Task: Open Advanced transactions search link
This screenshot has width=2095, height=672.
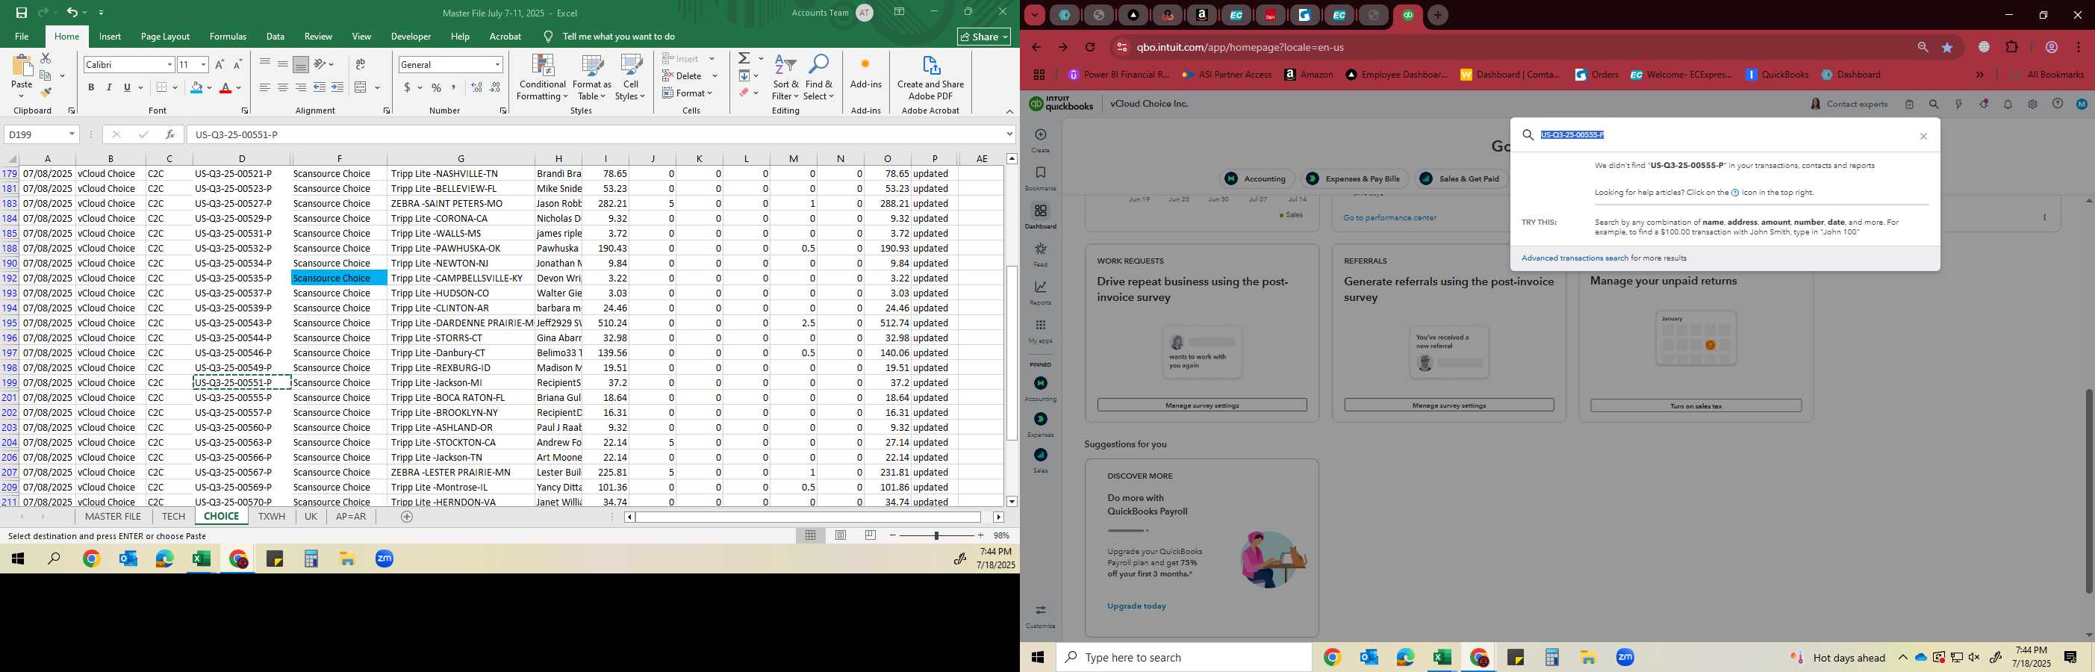Action: click(1575, 258)
